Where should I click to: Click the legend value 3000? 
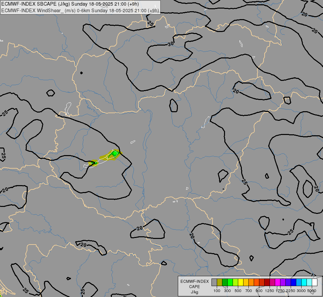[301, 291]
